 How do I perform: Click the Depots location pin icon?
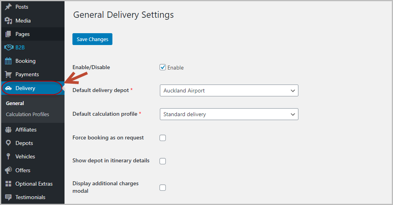click(8, 143)
